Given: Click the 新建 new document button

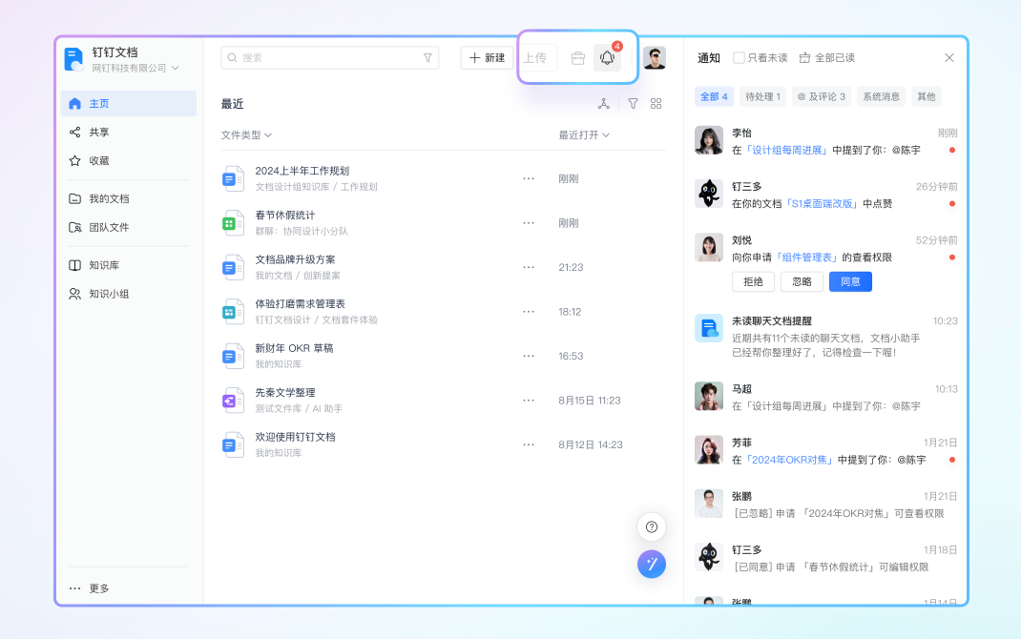Looking at the screenshot, I should (487, 58).
